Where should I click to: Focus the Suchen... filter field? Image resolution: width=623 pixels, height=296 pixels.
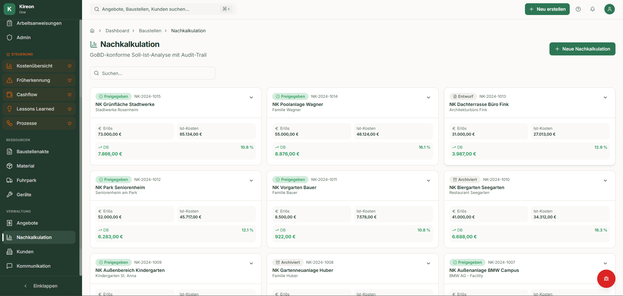pos(153,73)
